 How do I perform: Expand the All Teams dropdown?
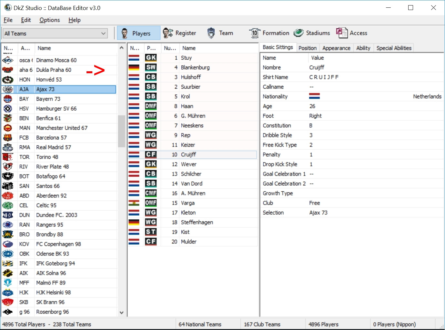pos(55,33)
